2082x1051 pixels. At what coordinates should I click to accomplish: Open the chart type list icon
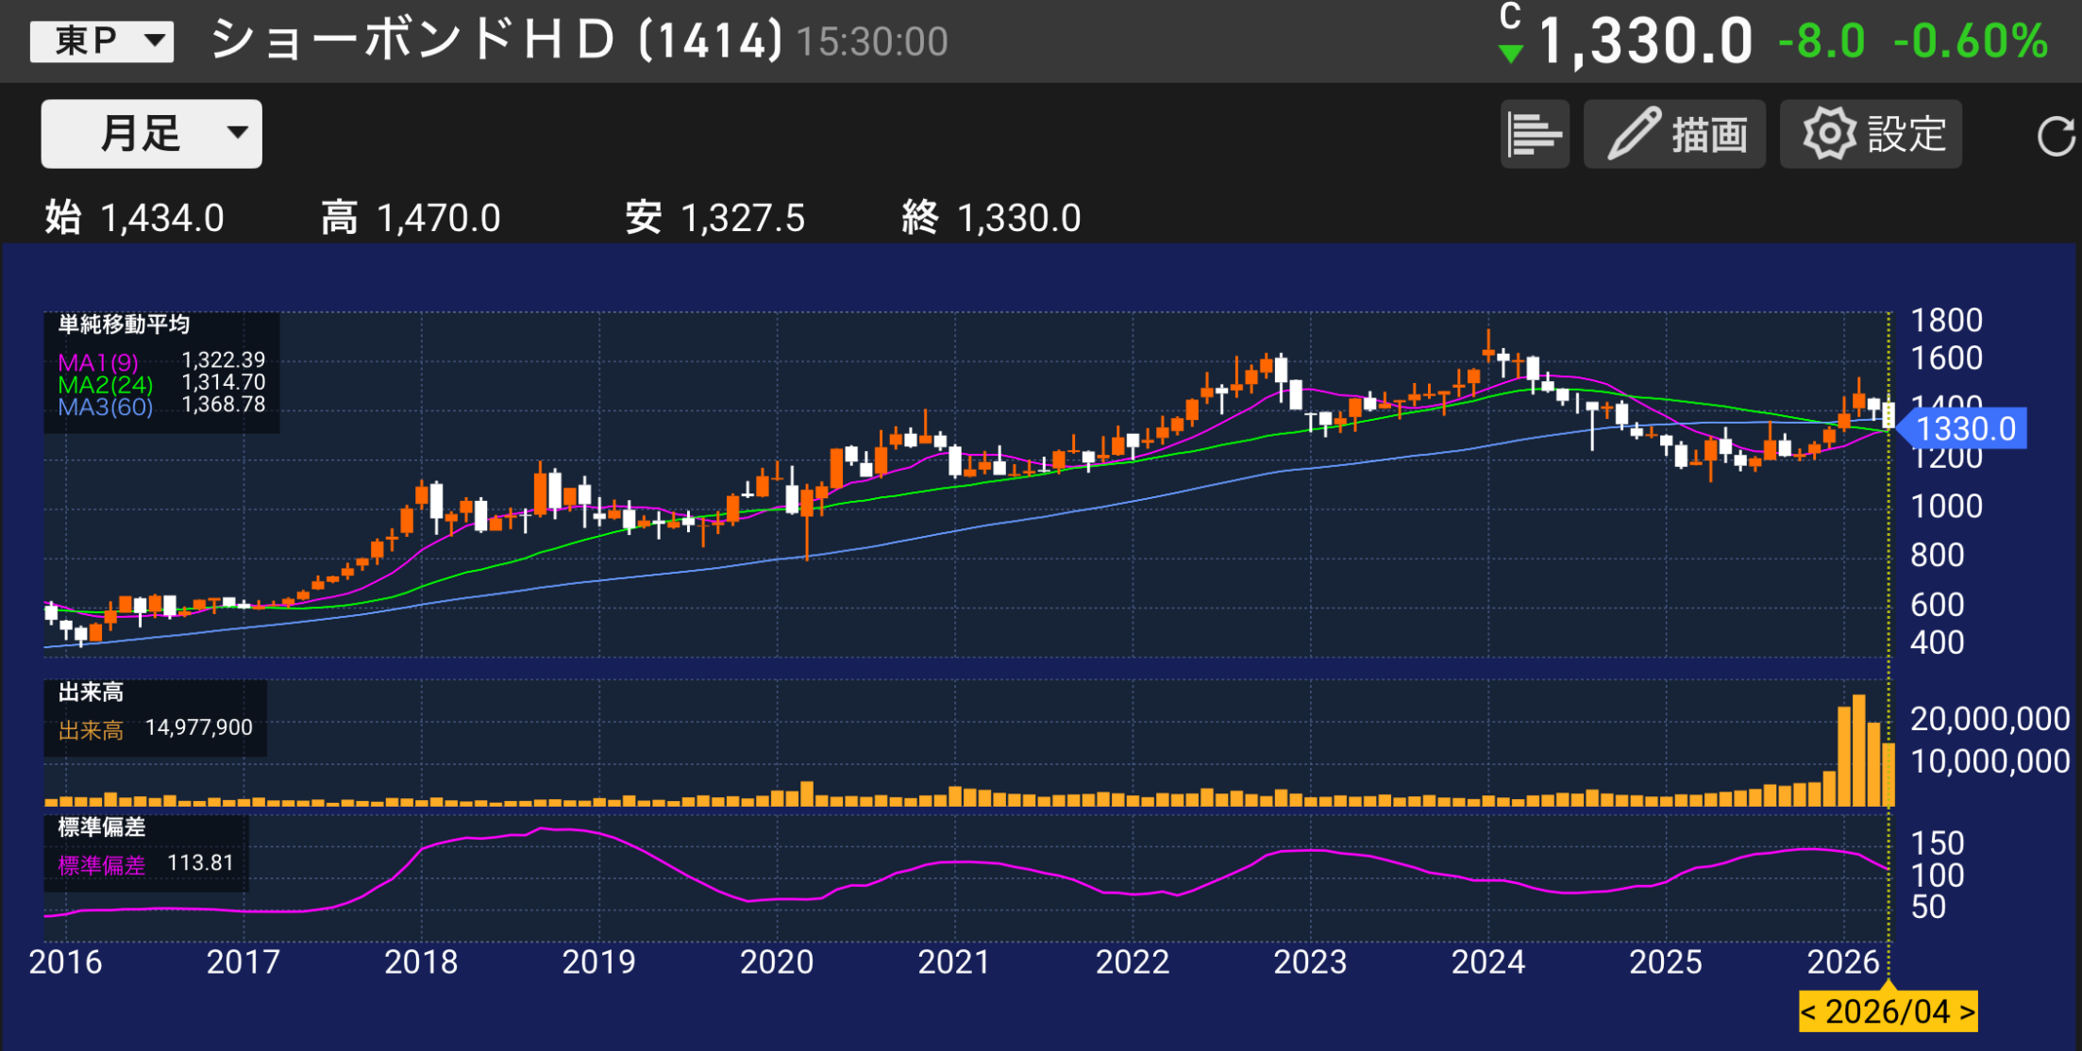(x=1534, y=133)
